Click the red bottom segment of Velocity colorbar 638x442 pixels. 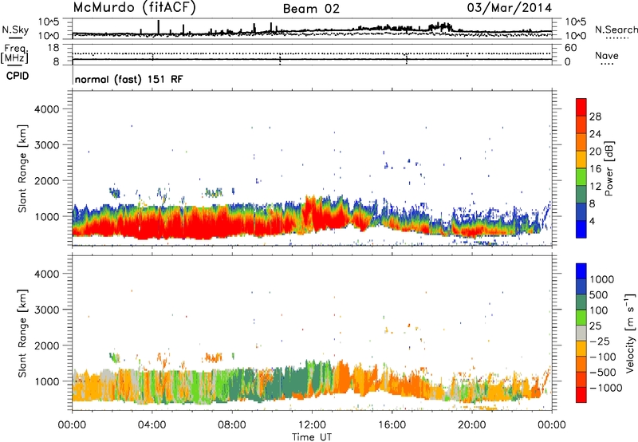[x=581, y=395]
